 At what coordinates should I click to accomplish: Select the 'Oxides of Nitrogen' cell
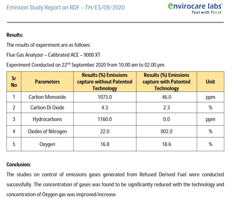click(47, 131)
